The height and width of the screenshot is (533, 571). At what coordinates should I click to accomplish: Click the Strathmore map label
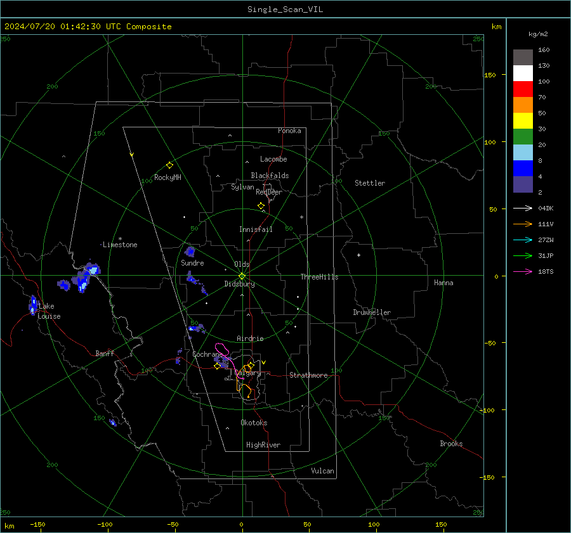(x=308, y=375)
